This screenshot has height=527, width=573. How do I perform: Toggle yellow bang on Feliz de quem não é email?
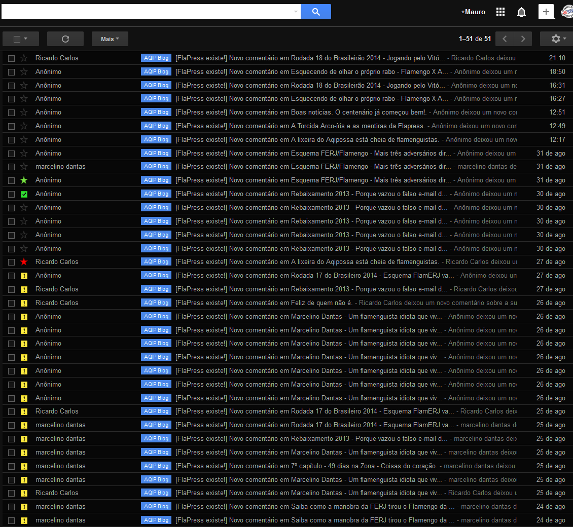(24, 303)
